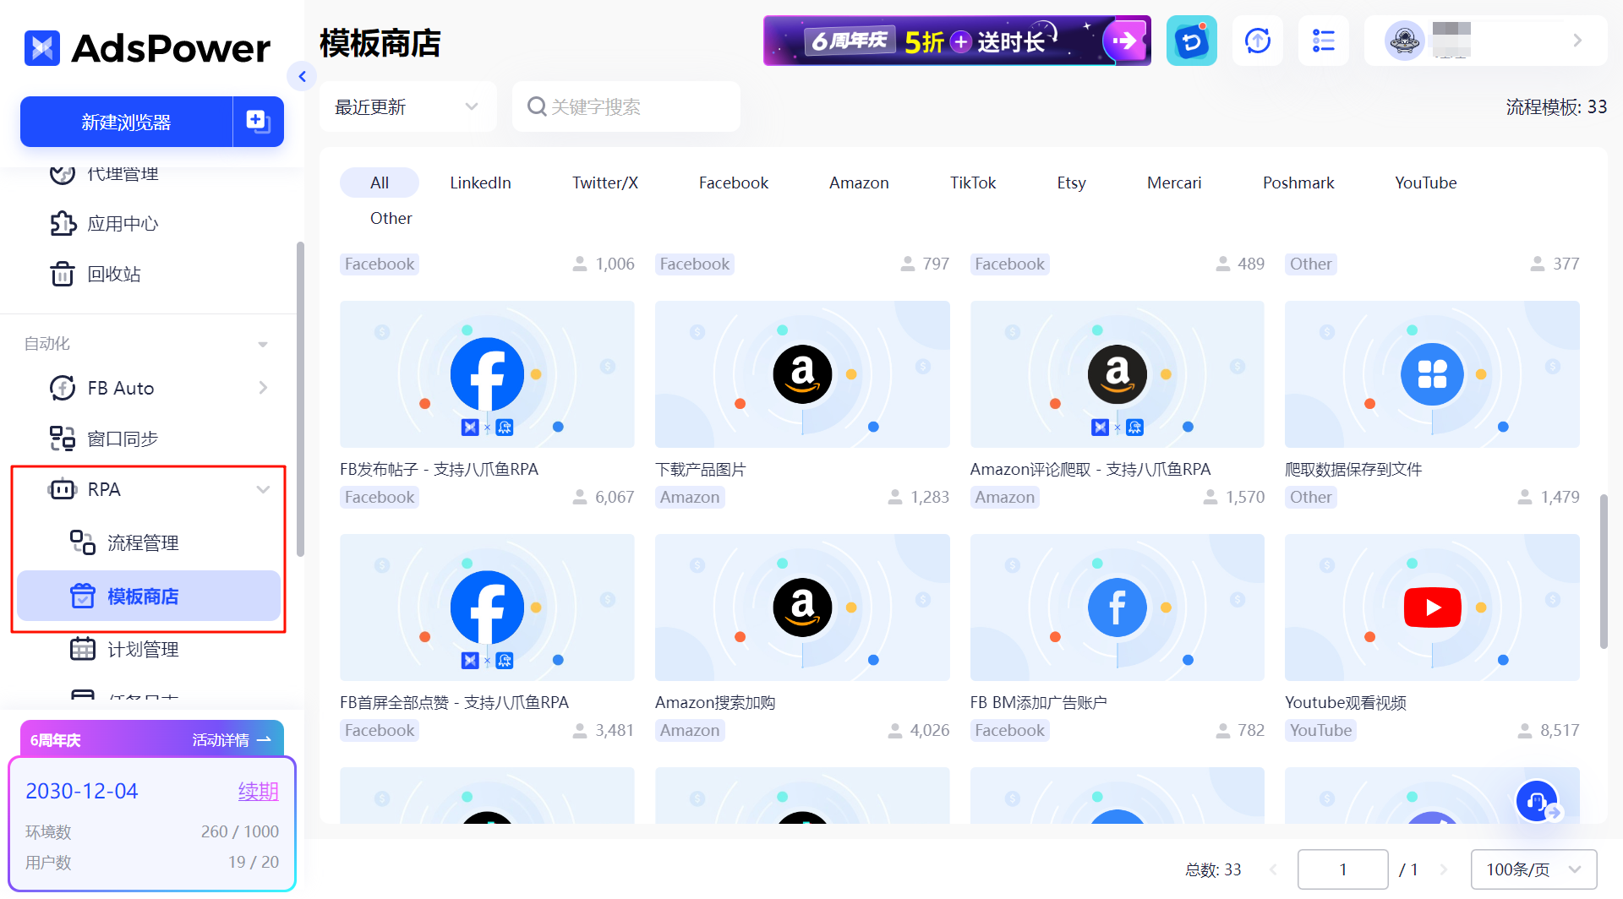The image size is (1623, 899).
Task: Open 应用中心 puzzle icon
Action: 63,224
